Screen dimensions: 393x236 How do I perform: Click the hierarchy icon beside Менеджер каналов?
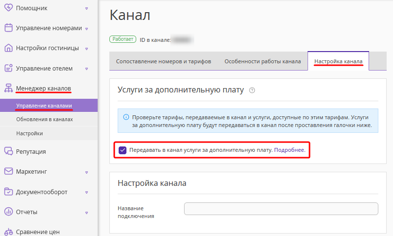pos(8,88)
